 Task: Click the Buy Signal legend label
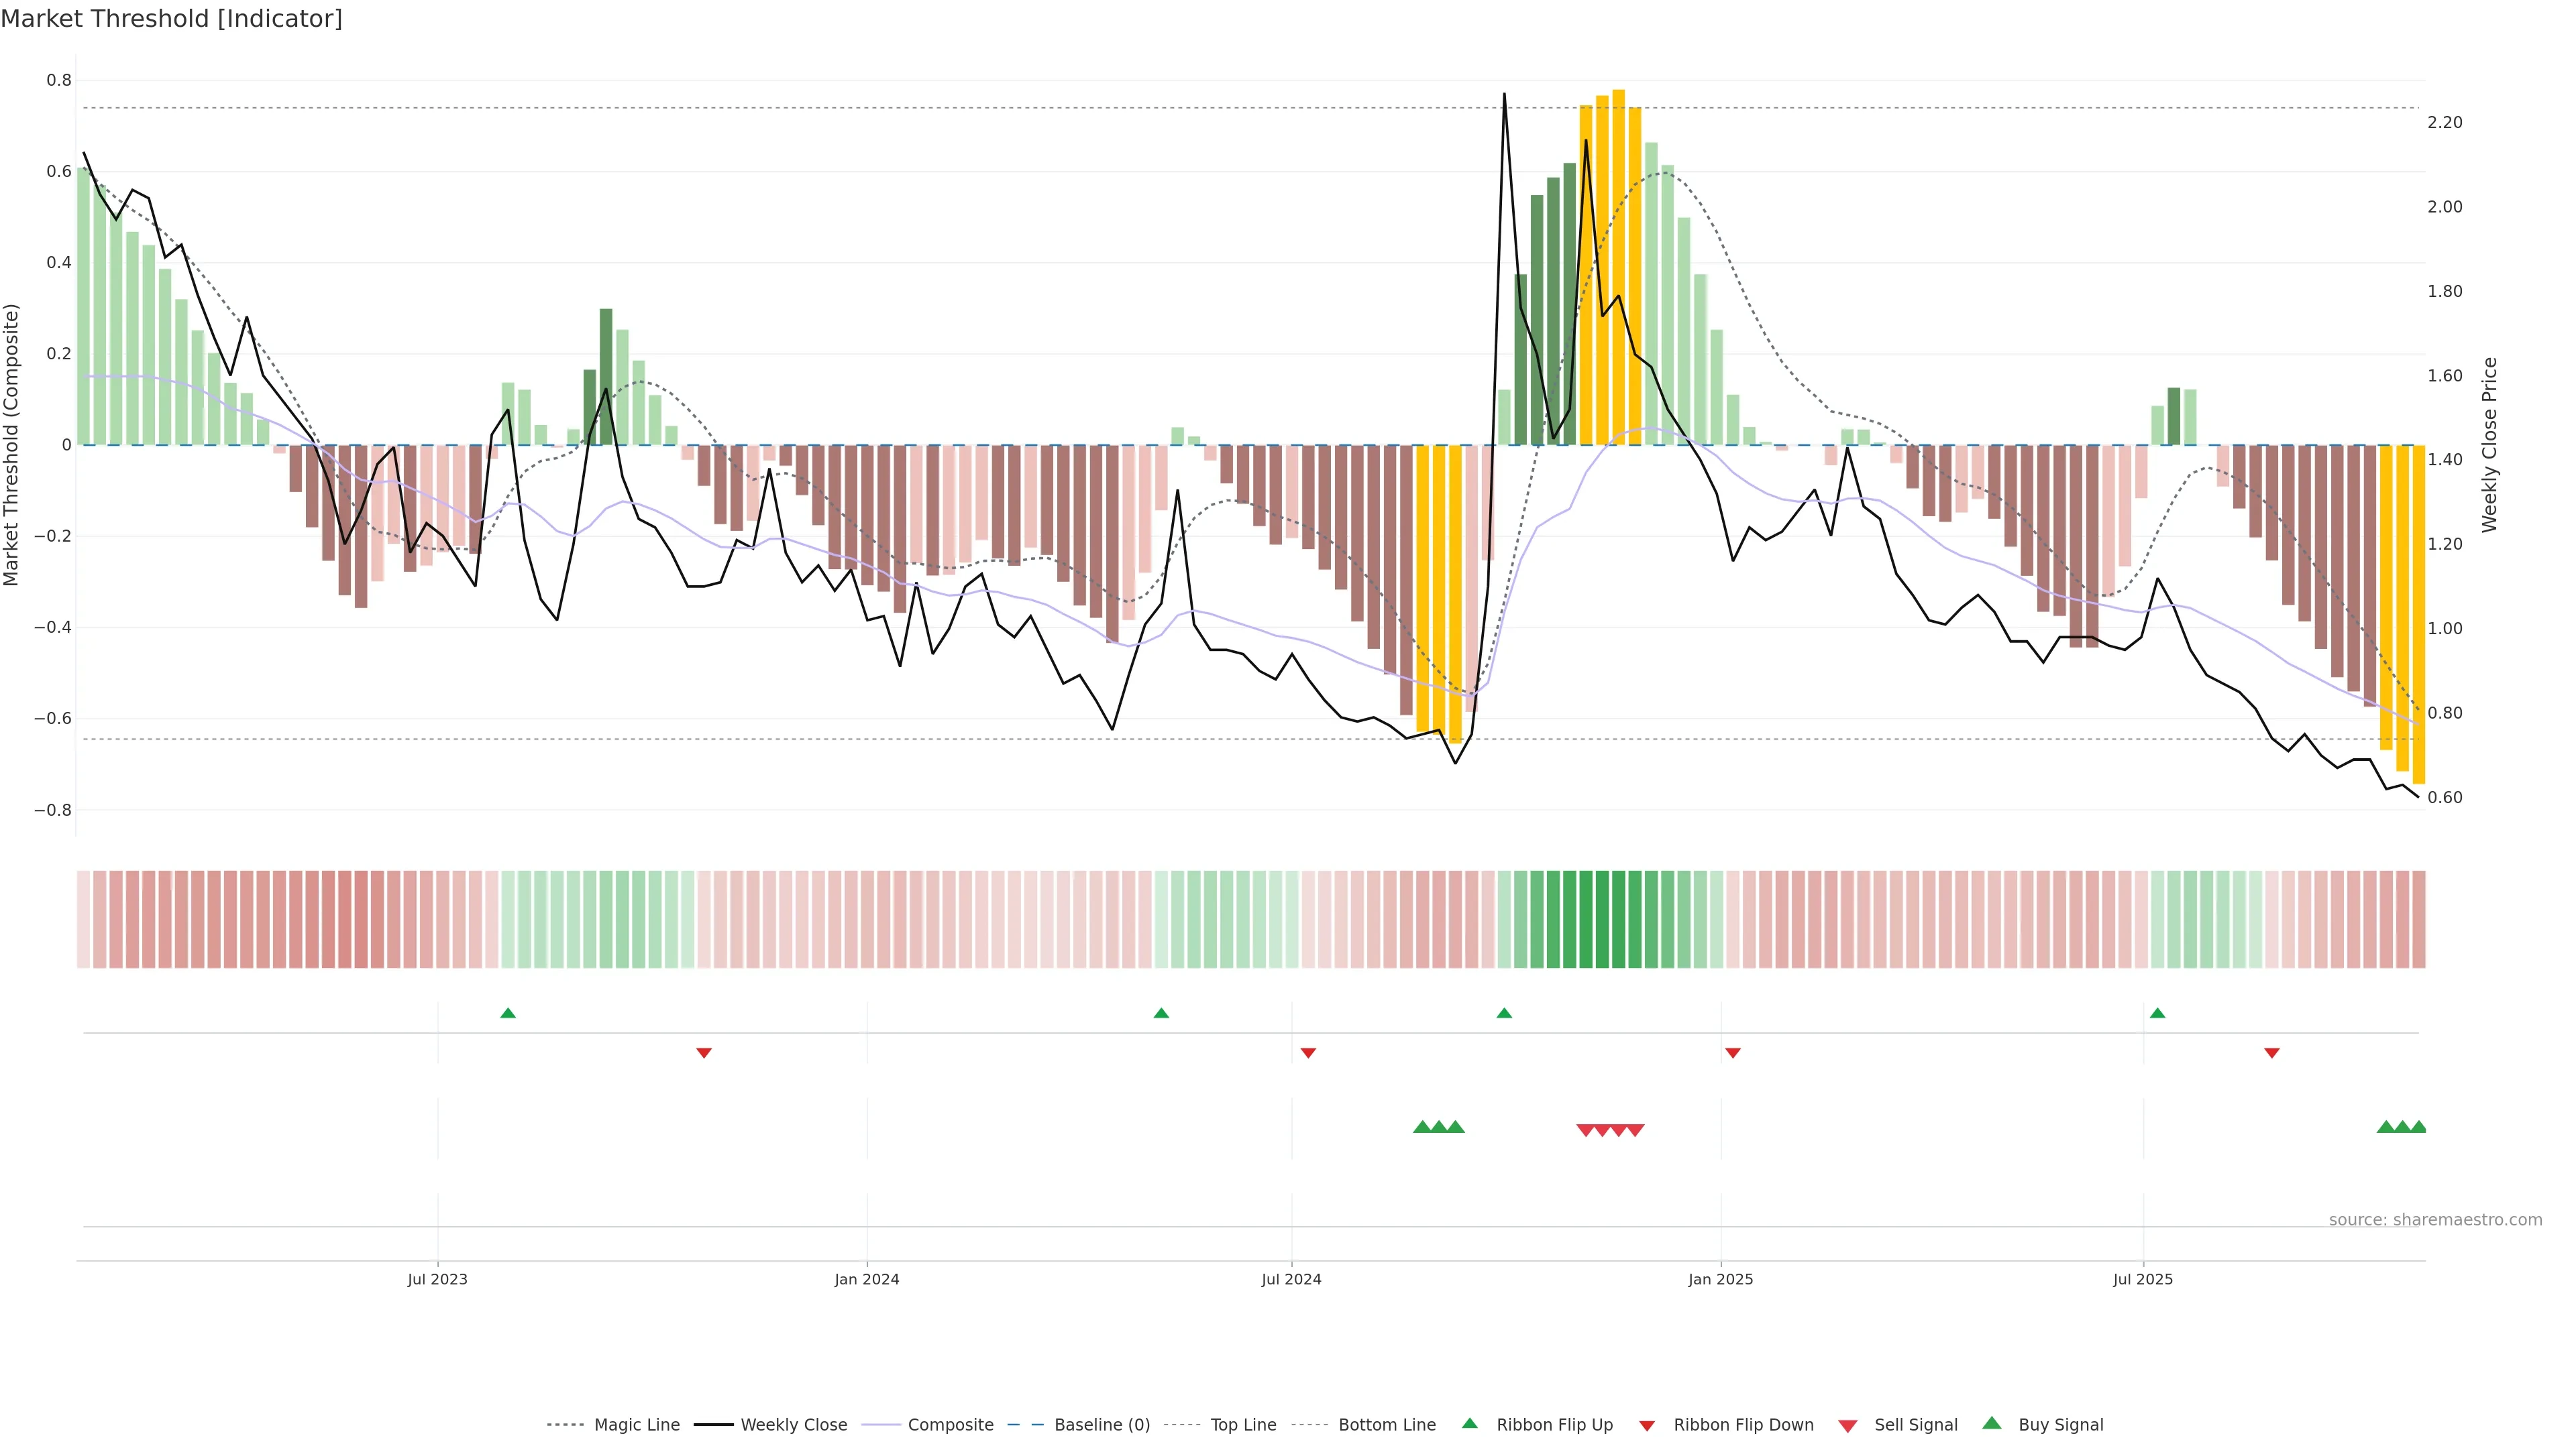[x=2060, y=1425]
